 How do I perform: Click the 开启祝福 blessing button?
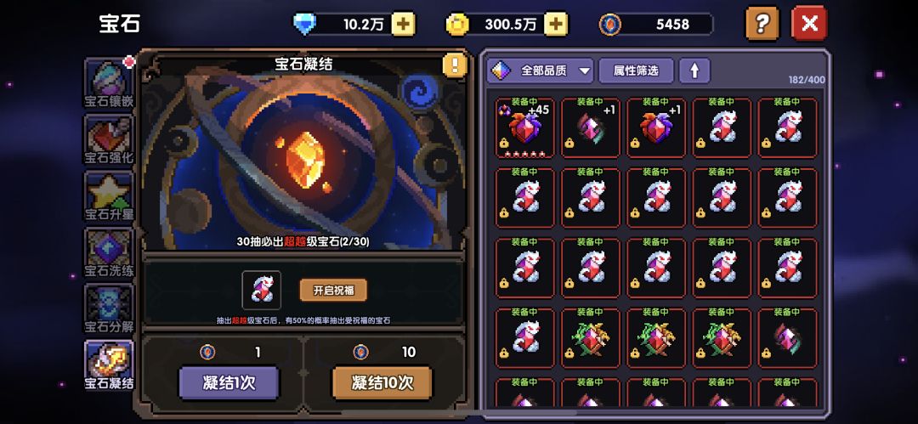333,291
